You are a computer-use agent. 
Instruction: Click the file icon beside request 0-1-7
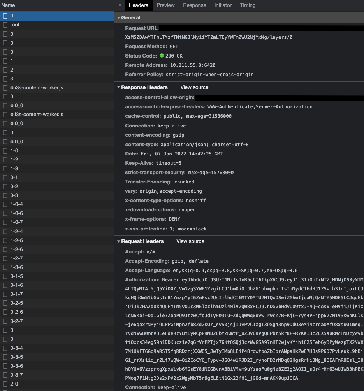[x=5, y=294]
